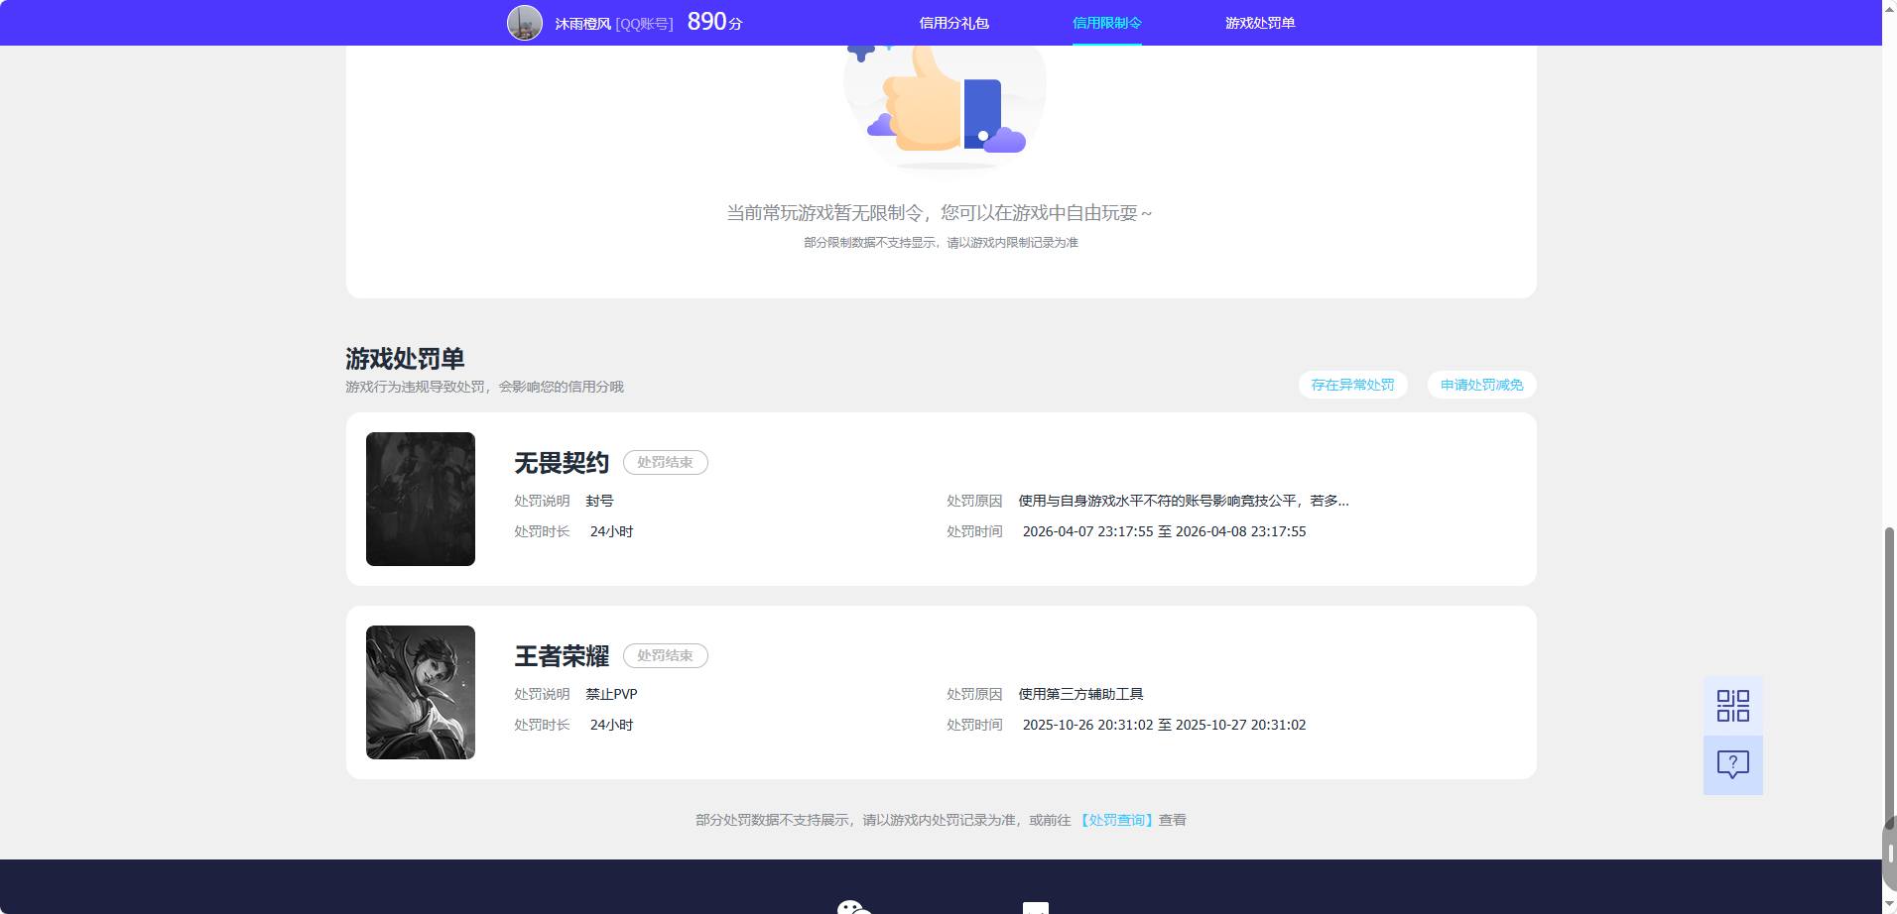This screenshot has height=914, width=1897.
Task: Click the user avatar in header
Action: coord(525,22)
